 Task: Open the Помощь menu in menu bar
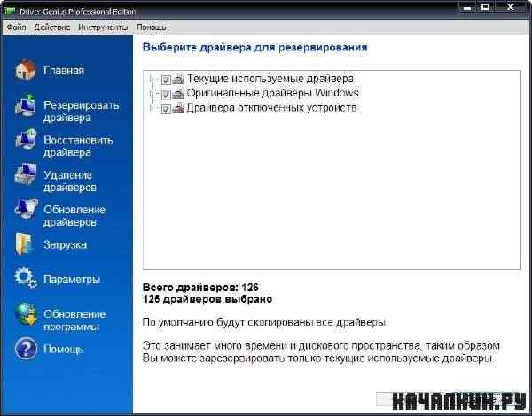click(x=151, y=27)
